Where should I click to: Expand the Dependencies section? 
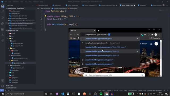(x=12, y=88)
